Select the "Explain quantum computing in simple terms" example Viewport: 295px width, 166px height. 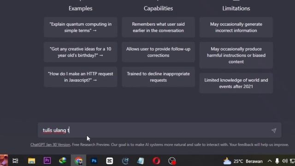(81, 27)
